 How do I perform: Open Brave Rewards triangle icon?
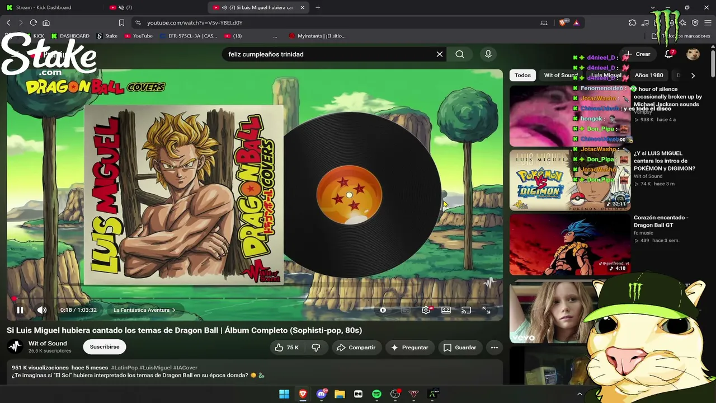[x=577, y=23]
